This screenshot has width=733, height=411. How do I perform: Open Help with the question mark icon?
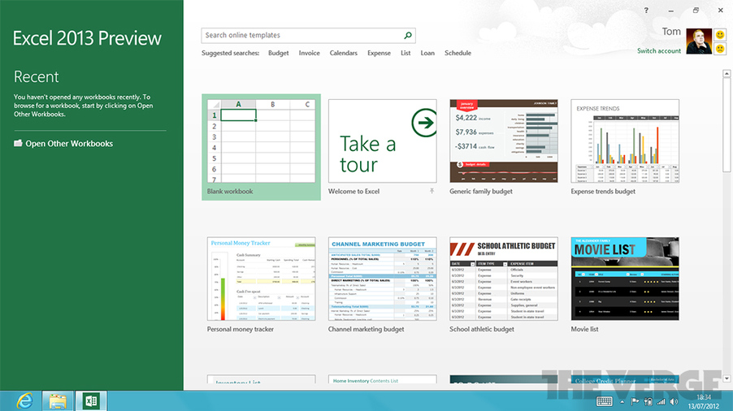(646, 11)
